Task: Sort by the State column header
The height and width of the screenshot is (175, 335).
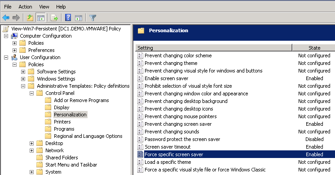Action: click(313, 48)
